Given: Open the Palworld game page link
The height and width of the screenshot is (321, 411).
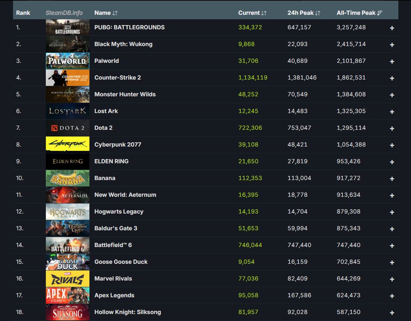Looking at the screenshot, I should [106, 61].
